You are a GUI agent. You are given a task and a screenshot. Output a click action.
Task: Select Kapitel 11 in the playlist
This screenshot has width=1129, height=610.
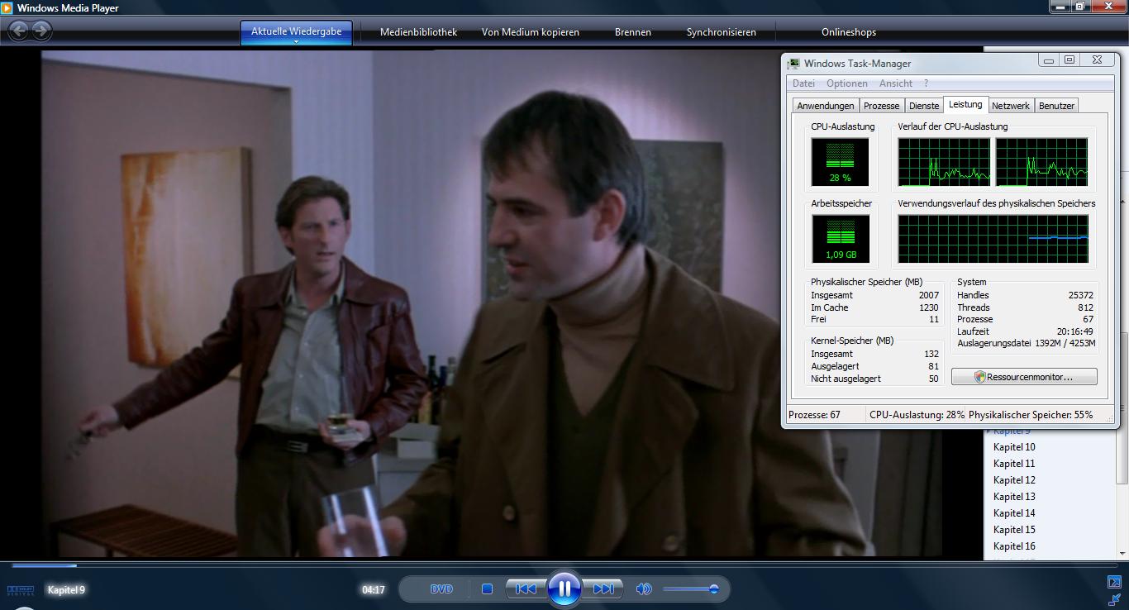tap(1014, 464)
